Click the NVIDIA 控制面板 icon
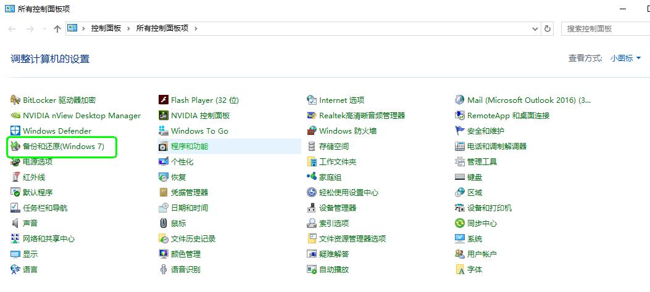 tap(164, 115)
